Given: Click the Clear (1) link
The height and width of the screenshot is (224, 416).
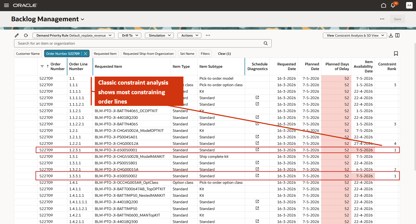Looking at the screenshot, I should click(x=224, y=53).
